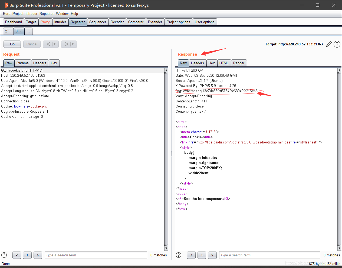The height and width of the screenshot is (268, 342).
Task: Open the Burp menu
Action: click(x=7, y=14)
